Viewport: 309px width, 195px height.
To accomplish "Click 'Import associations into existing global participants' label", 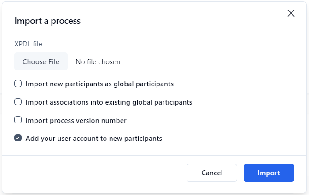I will [x=109, y=102].
